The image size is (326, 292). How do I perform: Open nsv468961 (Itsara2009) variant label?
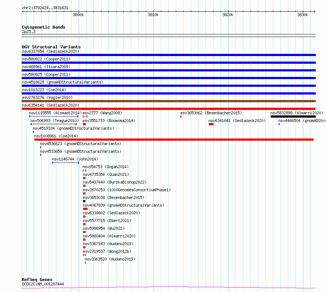point(46,67)
